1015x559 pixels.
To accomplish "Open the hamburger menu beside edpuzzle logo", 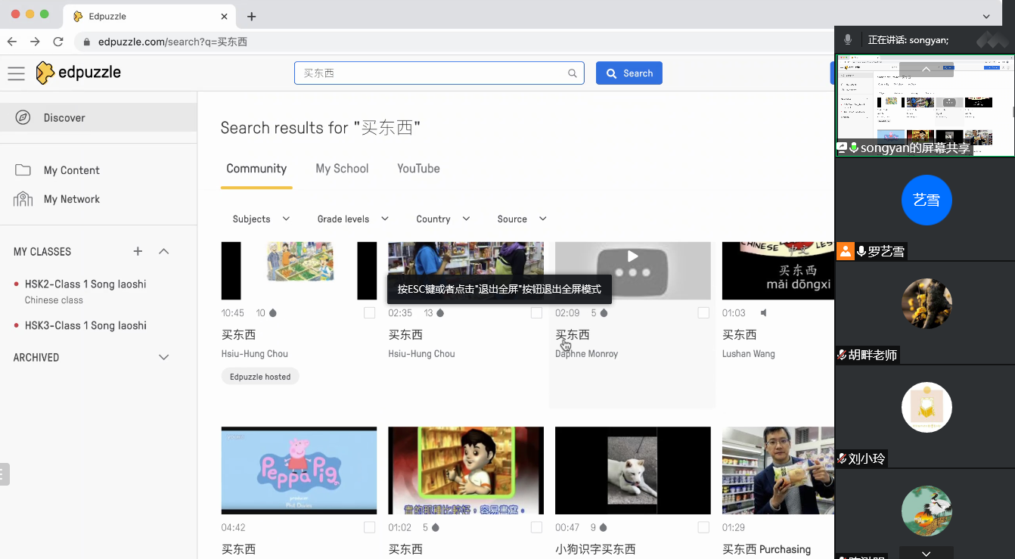I will [16, 73].
